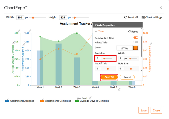Image resolution: width=169 pixels, height=119 pixels.
Task: Click the Width input field showing 800
Action: click(20, 18)
